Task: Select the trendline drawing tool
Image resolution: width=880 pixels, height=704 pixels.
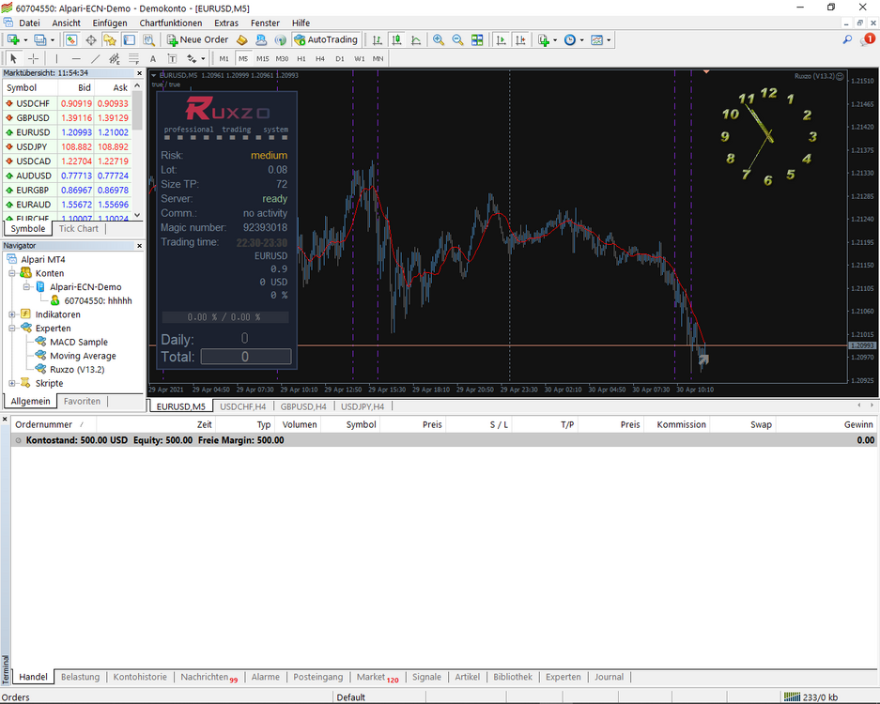Action: click(x=96, y=58)
